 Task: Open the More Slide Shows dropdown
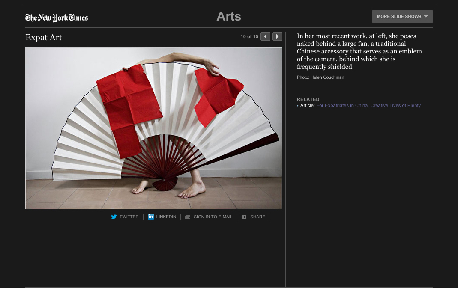click(x=399, y=17)
